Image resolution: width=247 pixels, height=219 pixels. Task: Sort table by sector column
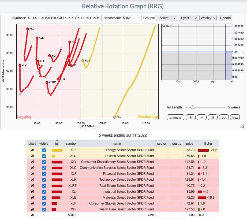pos(162,144)
